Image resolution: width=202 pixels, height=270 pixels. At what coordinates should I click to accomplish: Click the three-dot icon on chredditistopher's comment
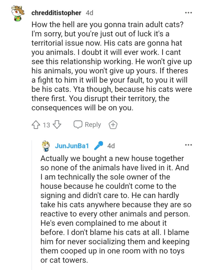[189, 12]
